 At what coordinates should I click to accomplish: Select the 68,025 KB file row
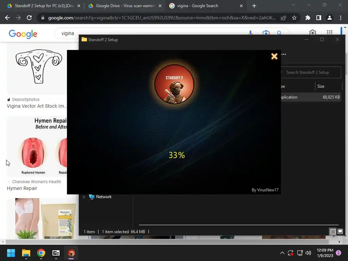pos(311,97)
